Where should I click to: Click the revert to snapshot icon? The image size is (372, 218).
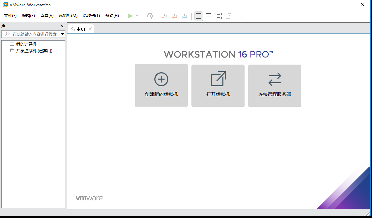[x=174, y=16]
